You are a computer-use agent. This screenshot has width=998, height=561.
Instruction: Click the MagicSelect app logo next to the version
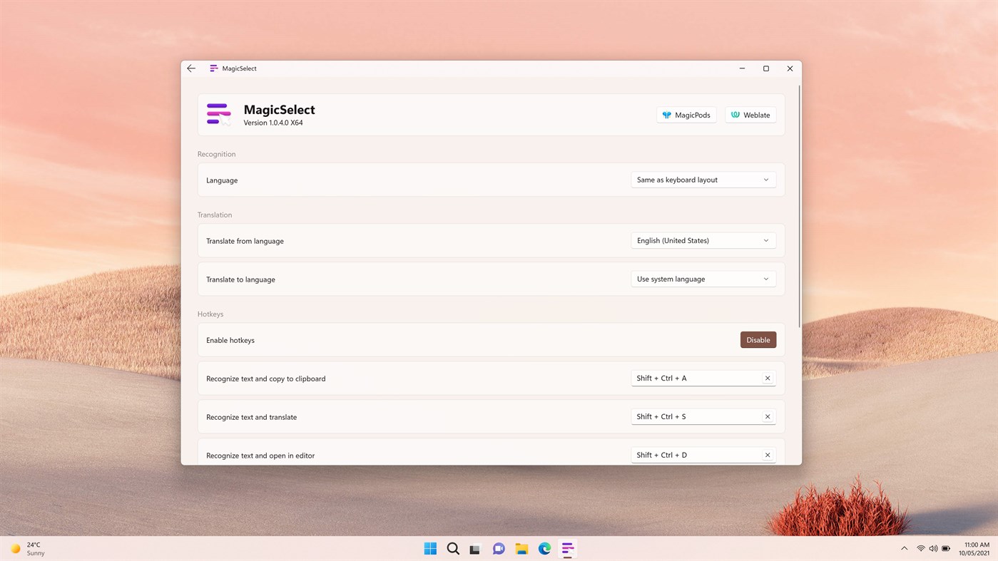(218, 114)
